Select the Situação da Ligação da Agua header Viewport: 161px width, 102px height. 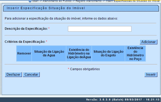[49, 53]
